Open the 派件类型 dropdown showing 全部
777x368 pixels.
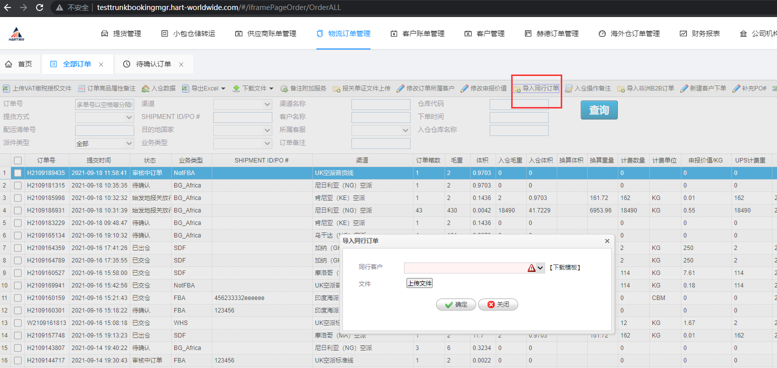(x=129, y=143)
